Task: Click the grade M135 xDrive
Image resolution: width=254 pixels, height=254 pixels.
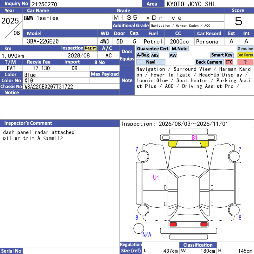Action: click(x=148, y=18)
